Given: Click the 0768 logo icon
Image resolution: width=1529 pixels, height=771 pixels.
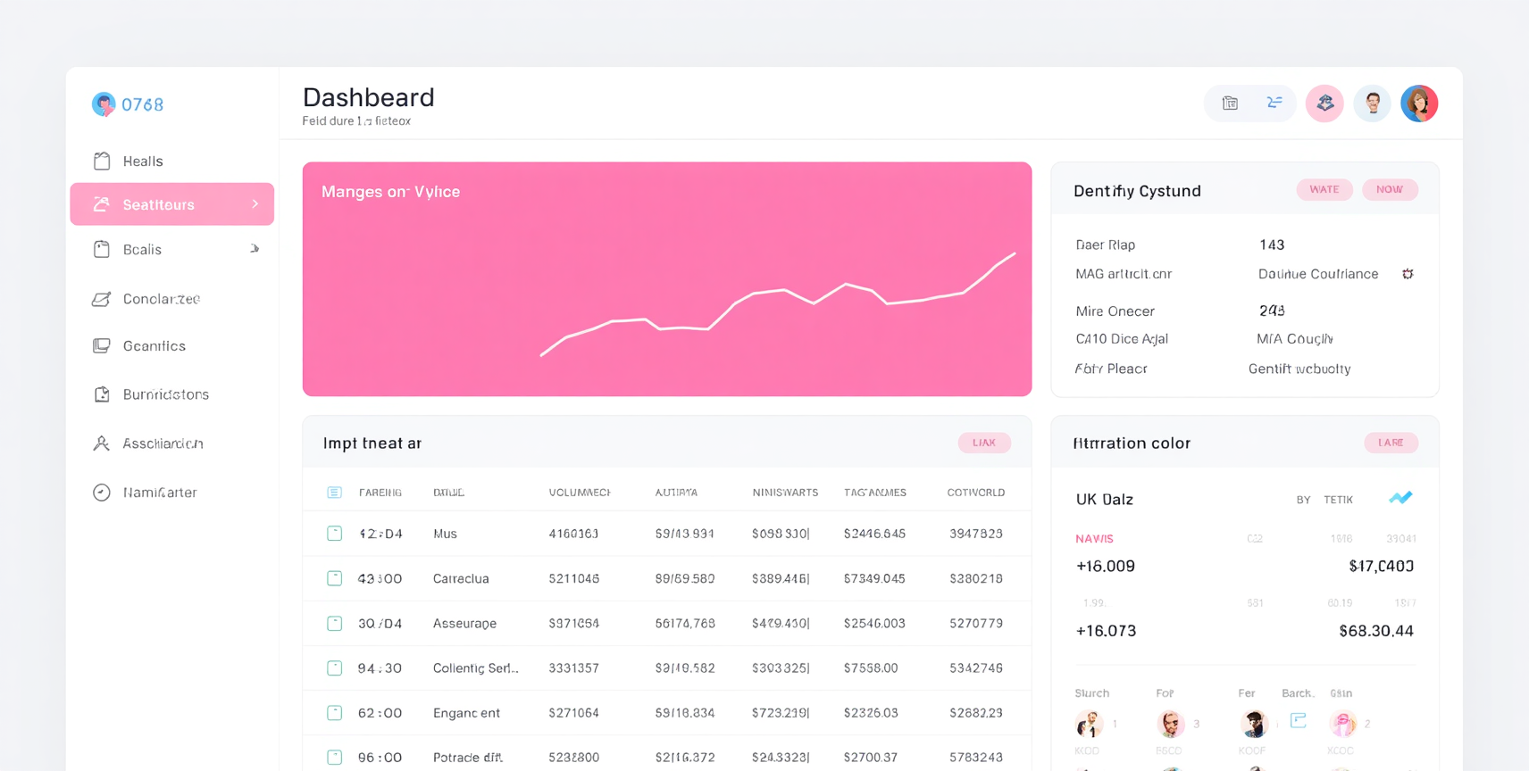Looking at the screenshot, I should coord(104,104).
